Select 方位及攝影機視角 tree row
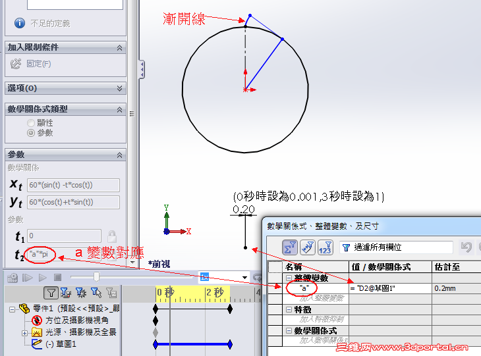481x356 pixels. point(76,320)
